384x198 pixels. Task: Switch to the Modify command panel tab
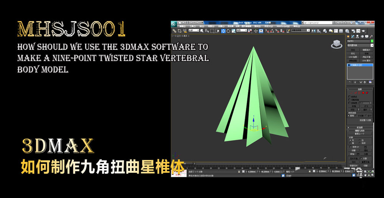(x=353, y=36)
